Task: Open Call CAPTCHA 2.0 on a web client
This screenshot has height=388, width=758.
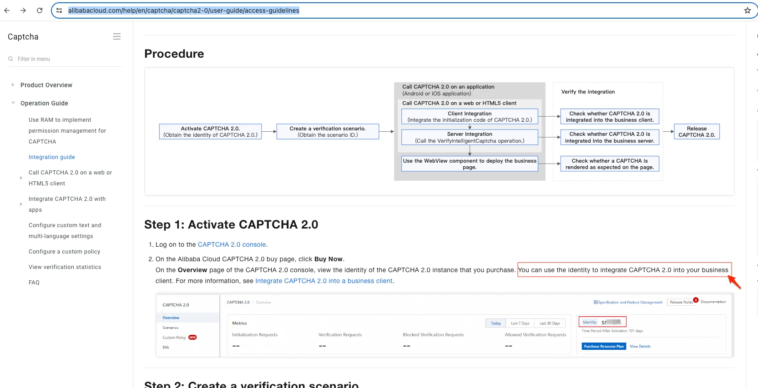Action: pos(70,178)
